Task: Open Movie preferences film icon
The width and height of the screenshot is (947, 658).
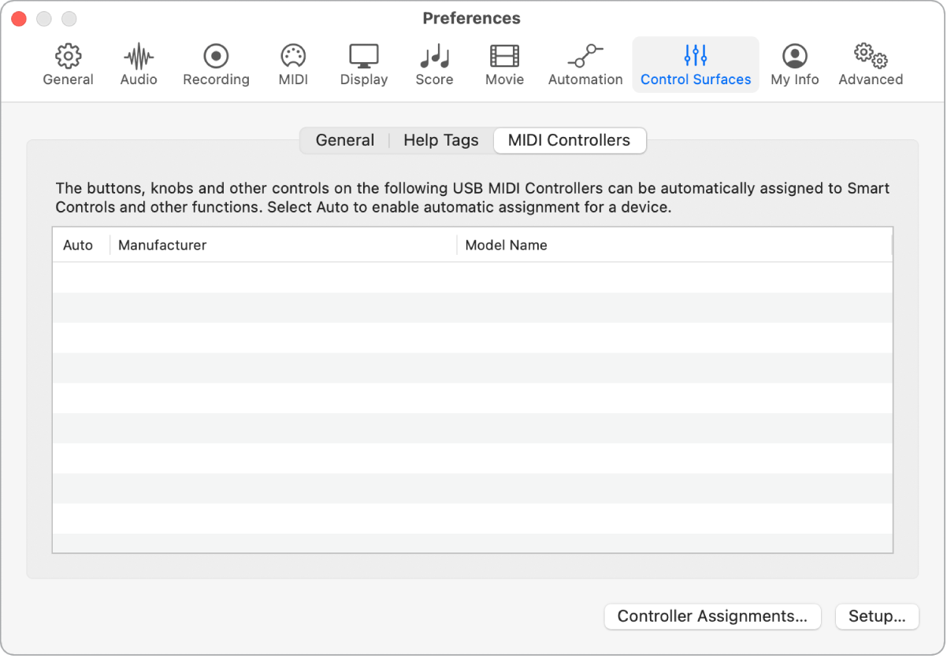Action: [504, 57]
